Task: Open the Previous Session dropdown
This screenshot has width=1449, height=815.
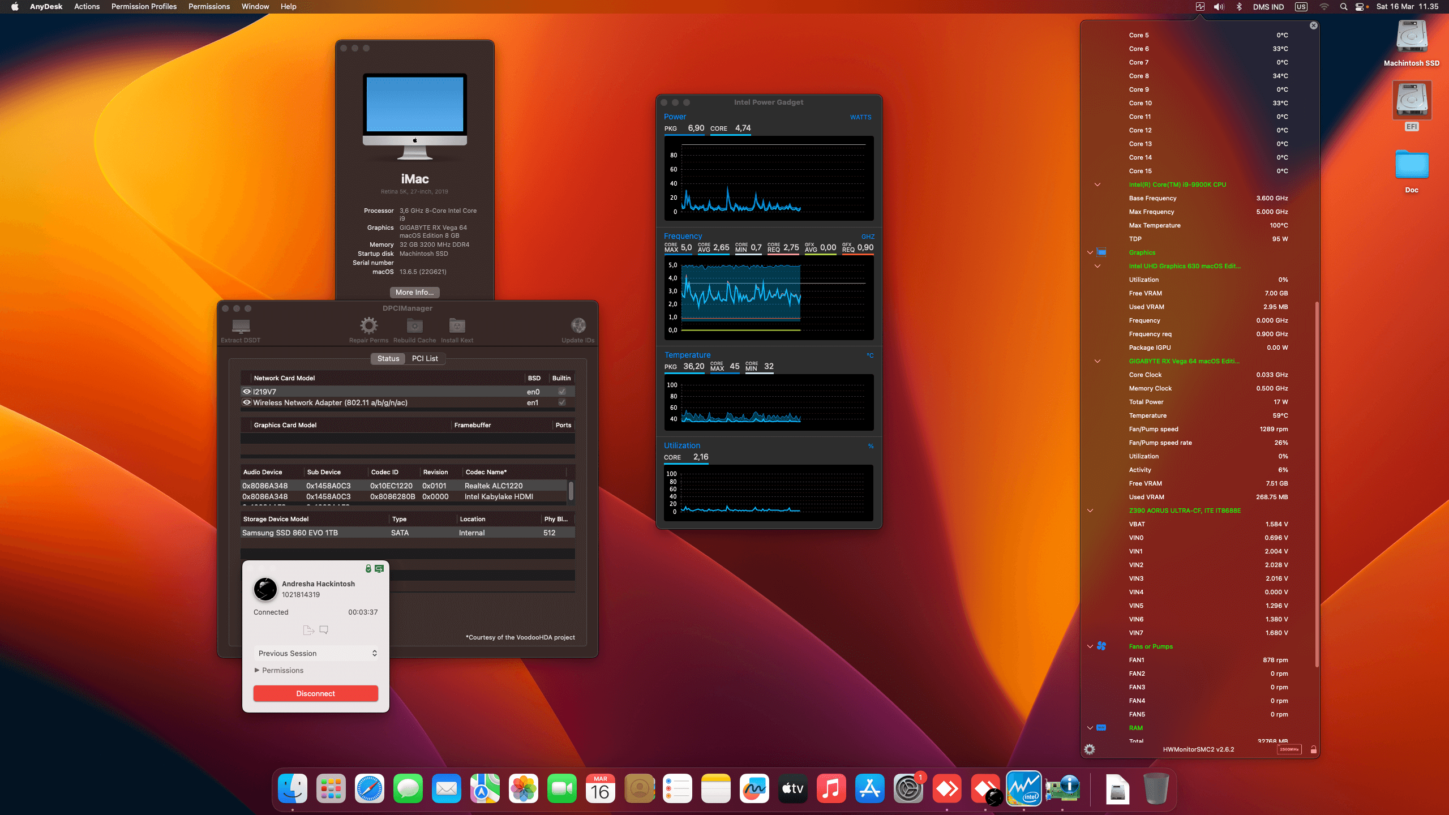Action: point(316,653)
